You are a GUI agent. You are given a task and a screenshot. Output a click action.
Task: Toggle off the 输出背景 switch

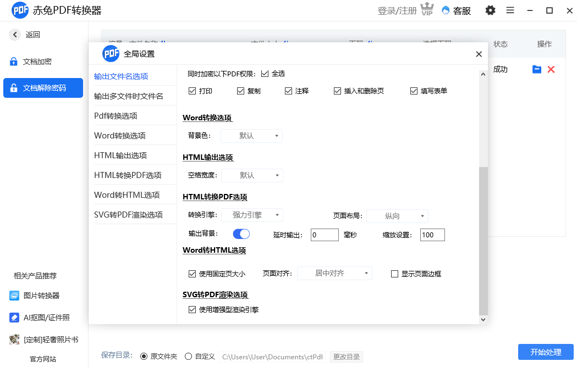241,233
